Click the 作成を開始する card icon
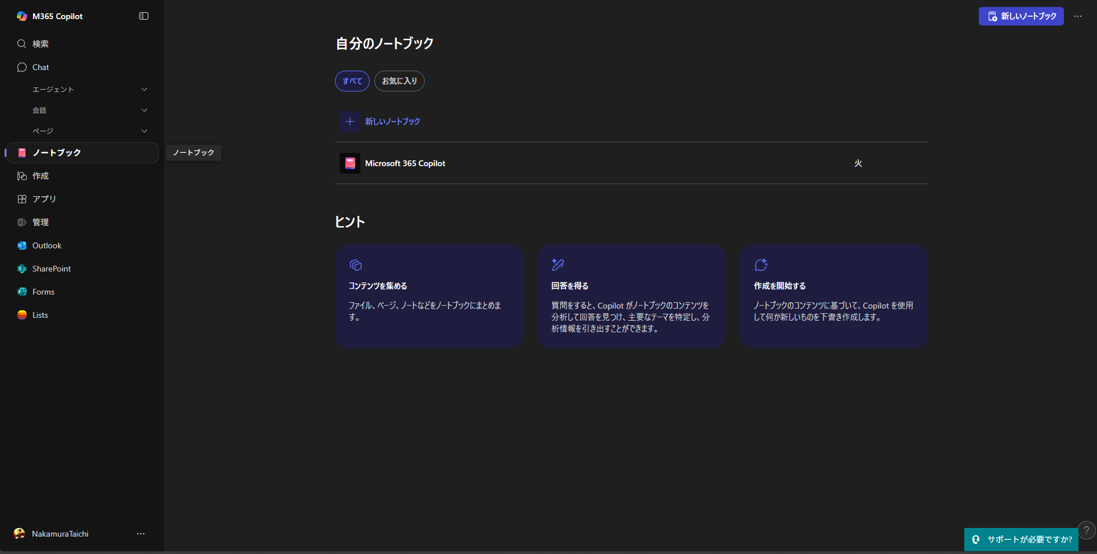Image resolution: width=1097 pixels, height=554 pixels. 761,265
